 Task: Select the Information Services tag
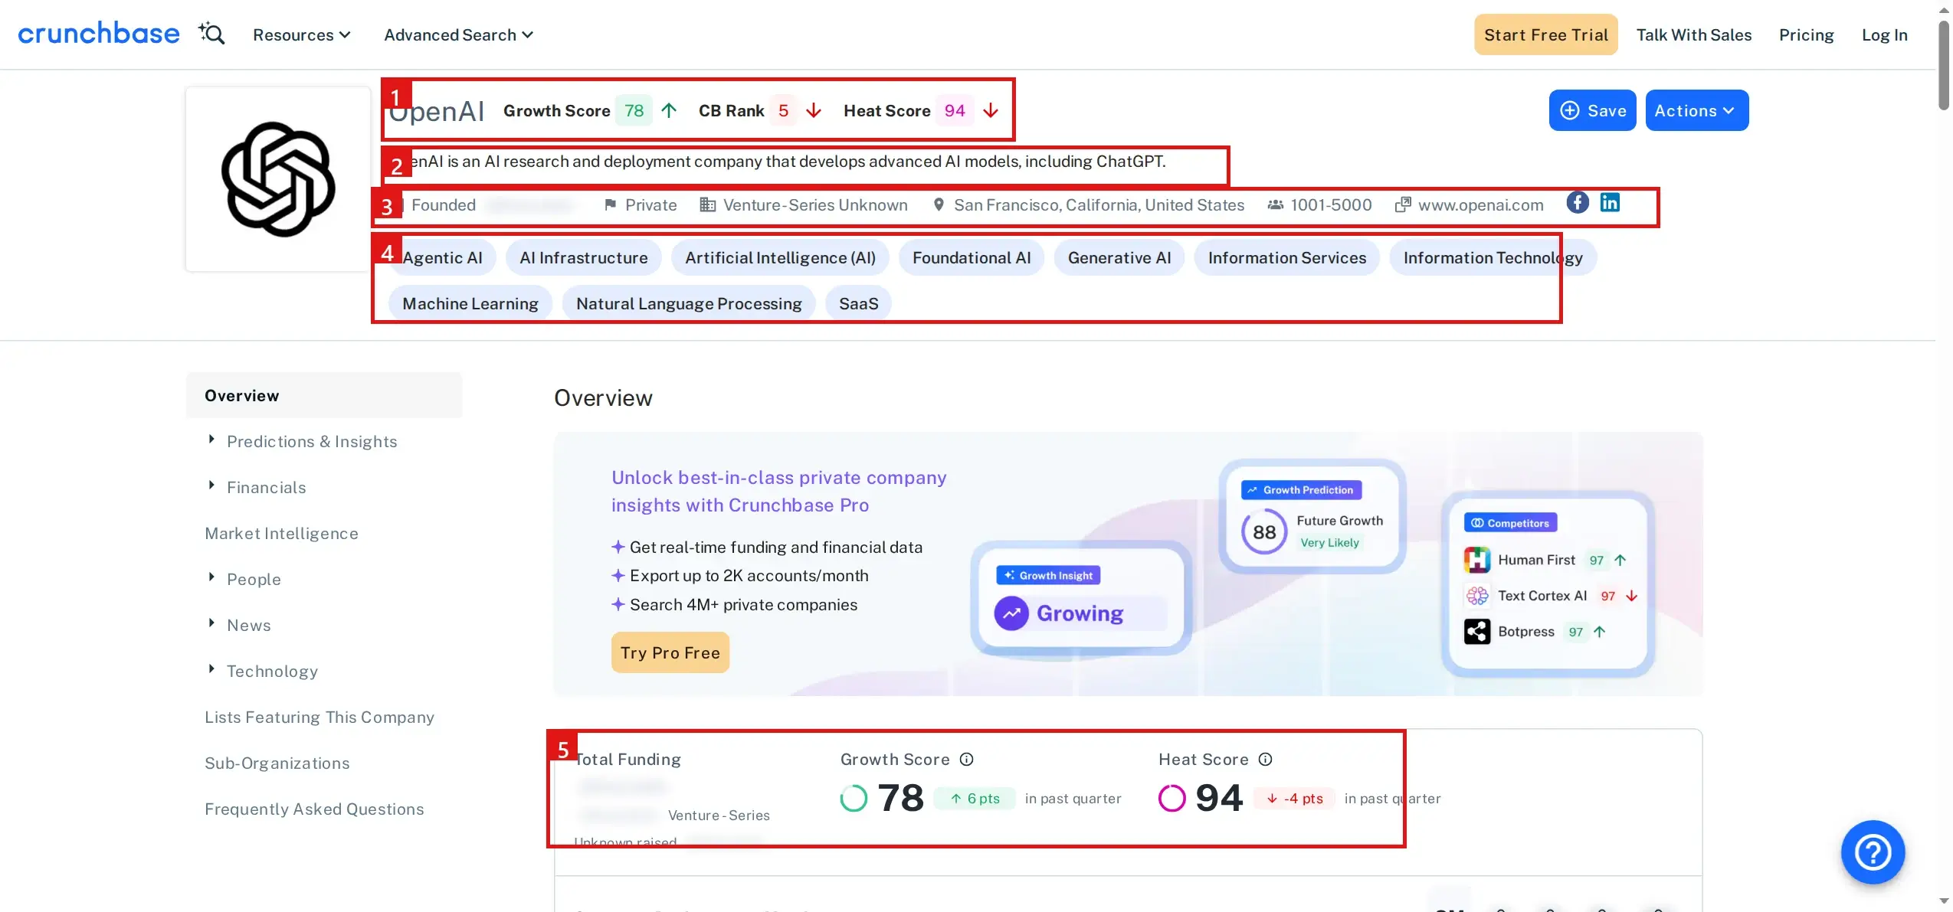coord(1287,258)
